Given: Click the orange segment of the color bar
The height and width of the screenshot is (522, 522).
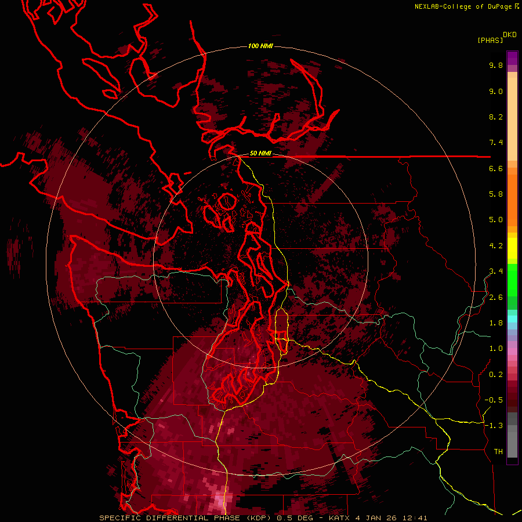Looking at the screenshot, I should tap(512, 200).
